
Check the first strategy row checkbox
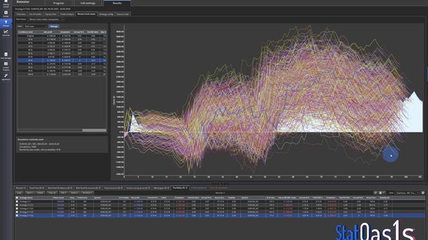(x=17, y=201)
